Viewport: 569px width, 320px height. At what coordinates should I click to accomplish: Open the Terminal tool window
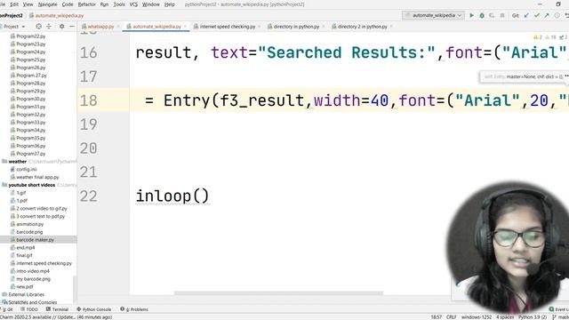point(57,309)
